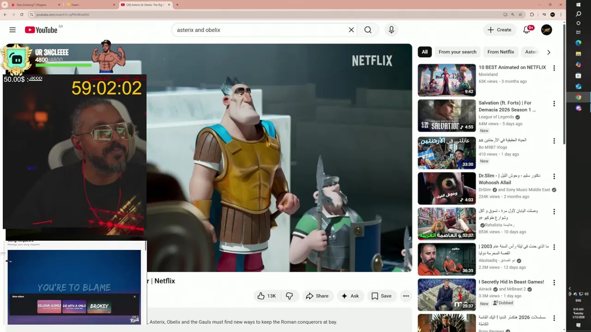This screenshot has width=591, height=332.
Task: Click the address bar URL
Action: point(63,14)
